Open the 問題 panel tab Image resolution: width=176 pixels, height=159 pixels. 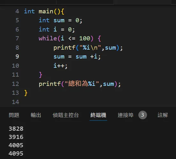coord(14,115)
